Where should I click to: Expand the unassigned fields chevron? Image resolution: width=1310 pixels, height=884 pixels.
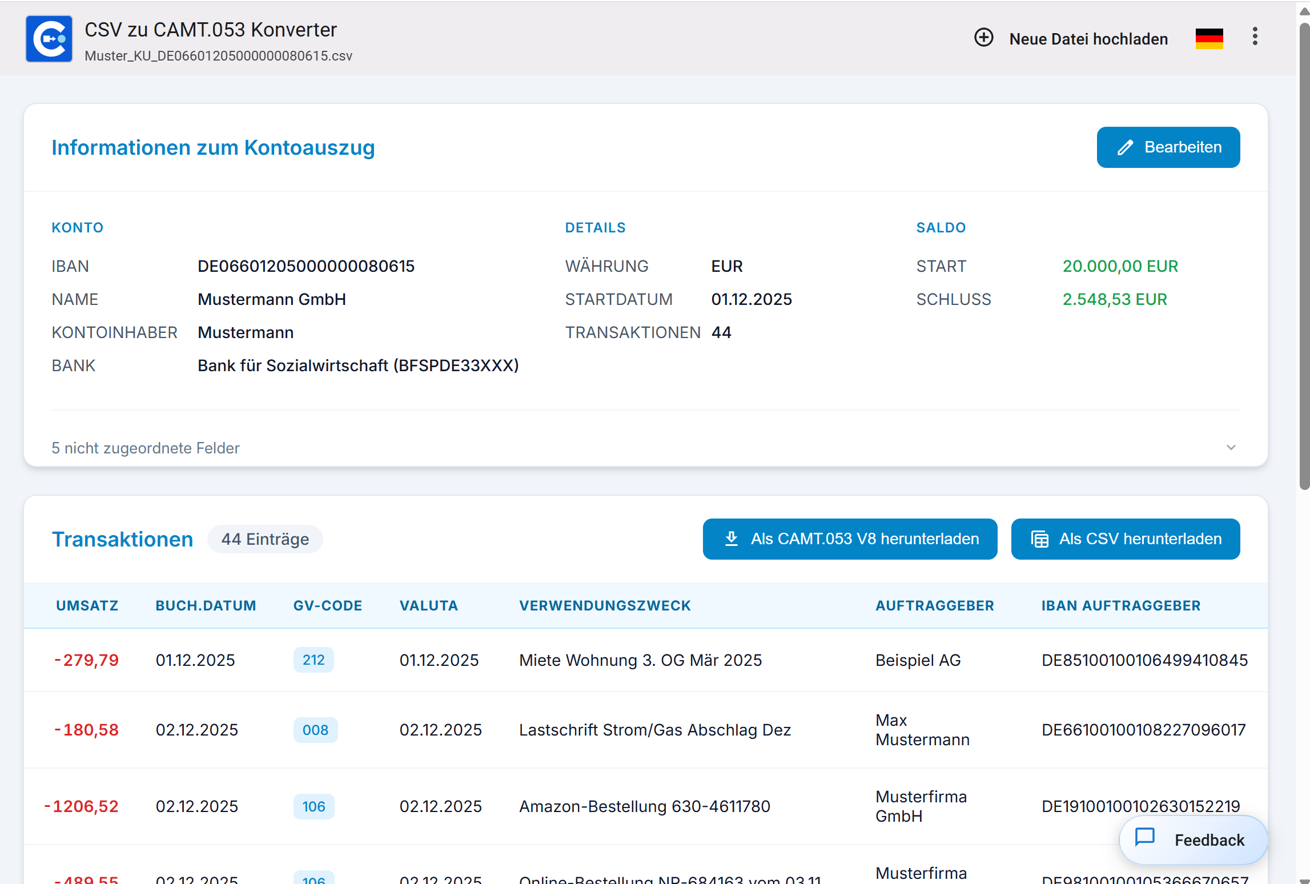click(1231, 448)
